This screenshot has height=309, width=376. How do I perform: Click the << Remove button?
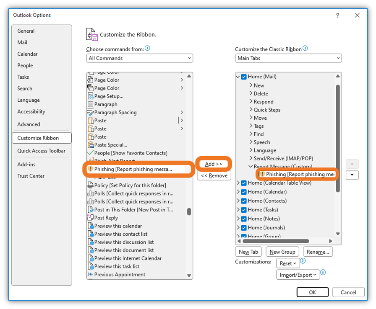pyautogui.click(x=214, y=175)
